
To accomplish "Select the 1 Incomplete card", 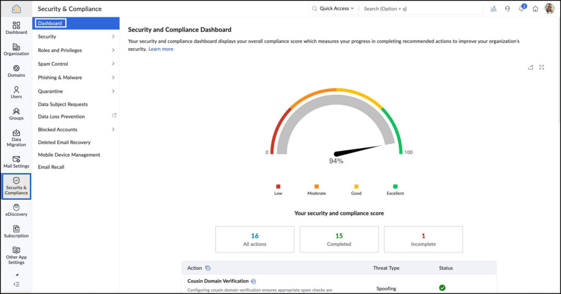I will coord(423,239).
